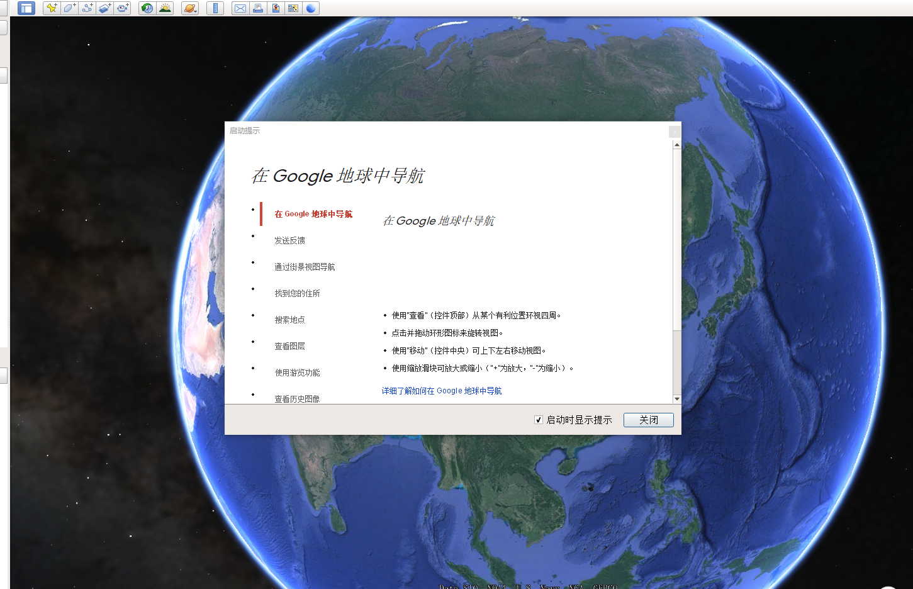The height and width of the screenshot is (589, 913).
Task: Show the ruler measurement tool
Action: pyautogui.click(x=215, y=8)
